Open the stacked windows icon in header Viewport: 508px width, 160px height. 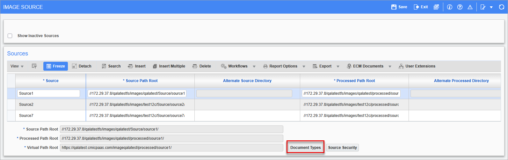pos(436,7)
